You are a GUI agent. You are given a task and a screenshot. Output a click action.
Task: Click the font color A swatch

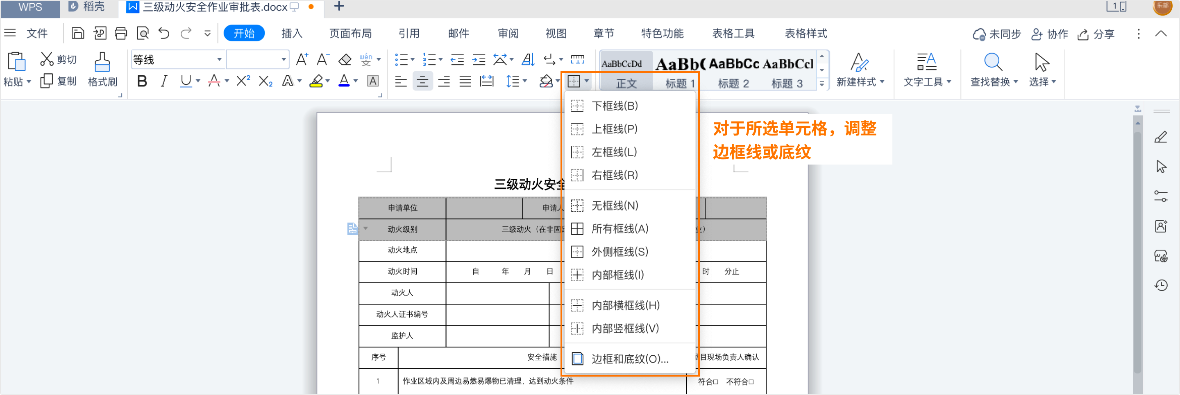click(x=344, y=81)
